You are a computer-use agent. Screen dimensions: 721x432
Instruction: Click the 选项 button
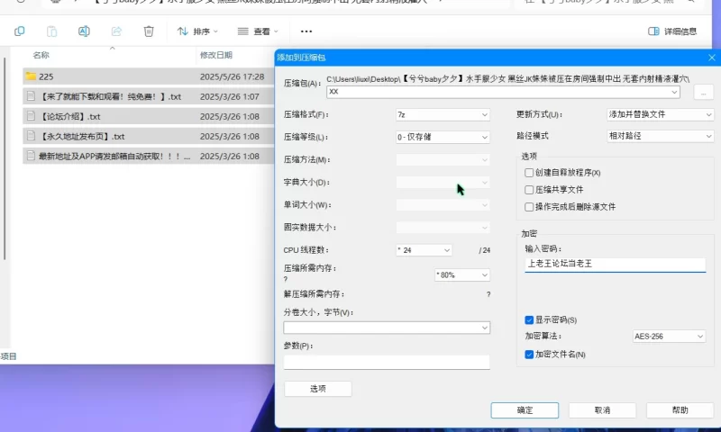317,389
